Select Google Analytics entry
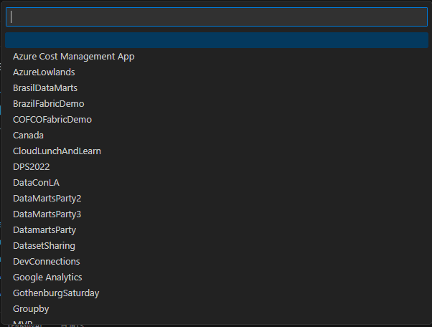Image resolution: width=432 pixels, height=327 pixels. pos(217,278)
